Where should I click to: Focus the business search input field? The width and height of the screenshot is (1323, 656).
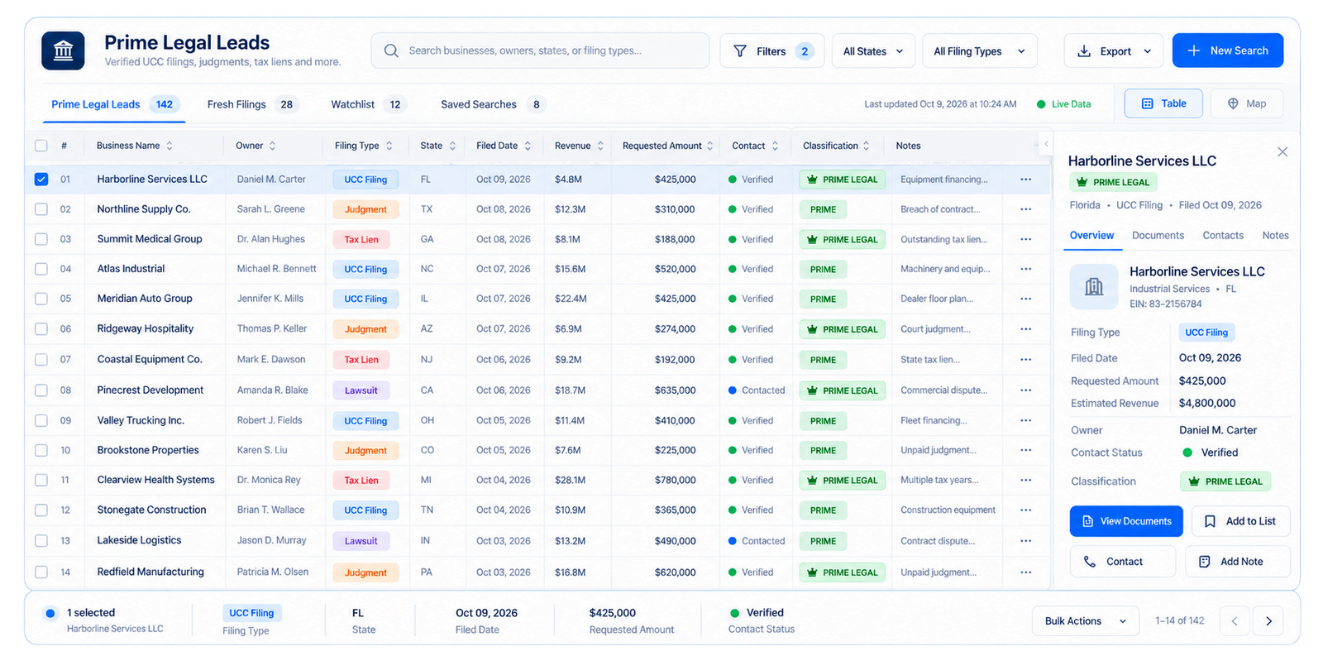pos(540,50)
